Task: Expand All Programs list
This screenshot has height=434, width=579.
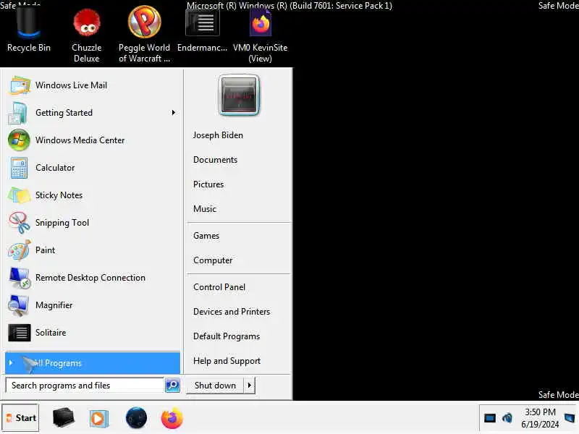Action: 93,363
